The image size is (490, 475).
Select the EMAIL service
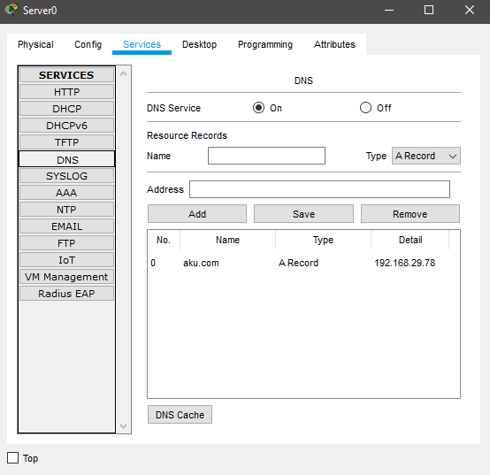click(66, 226)
